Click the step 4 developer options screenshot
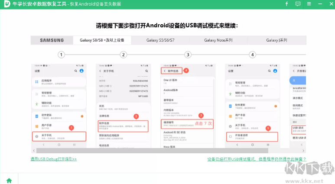335x184 pixels. [x=253, y=106]
